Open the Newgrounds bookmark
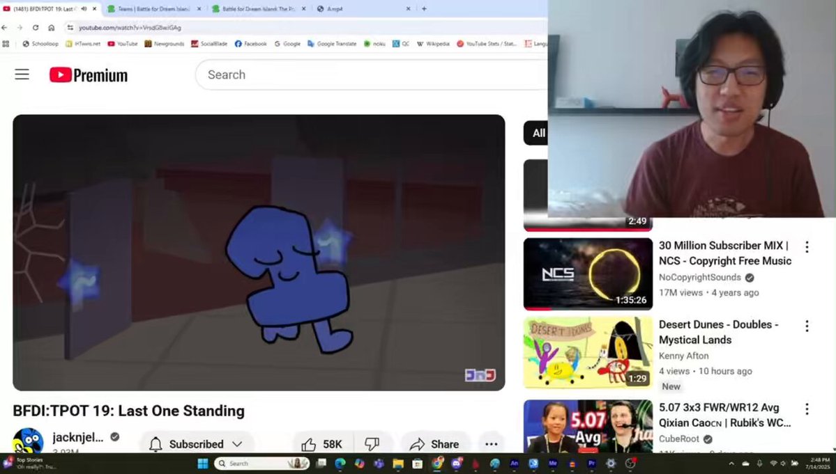 click(x=165, y=44)
